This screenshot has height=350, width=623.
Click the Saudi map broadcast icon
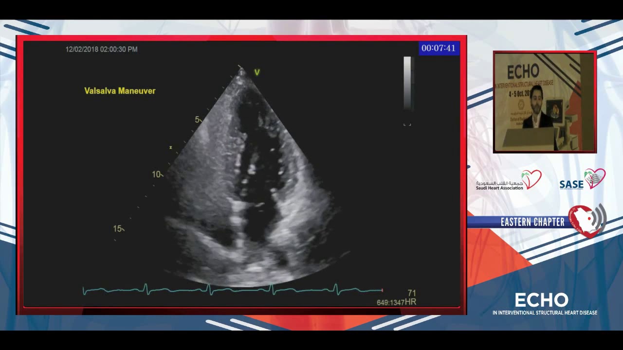[x=587, y=221]
